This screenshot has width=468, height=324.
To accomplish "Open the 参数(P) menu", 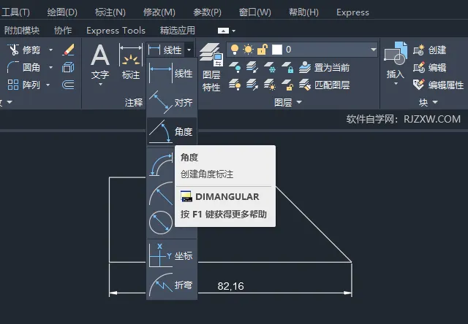I will pos(207,12).
